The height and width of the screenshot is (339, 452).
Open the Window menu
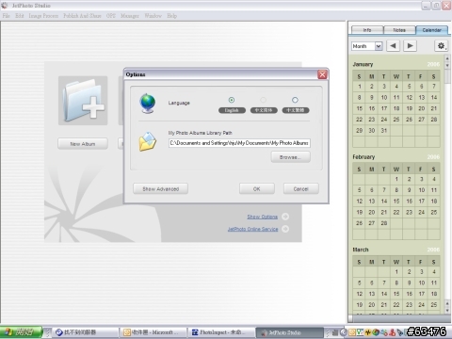(153, 16)
